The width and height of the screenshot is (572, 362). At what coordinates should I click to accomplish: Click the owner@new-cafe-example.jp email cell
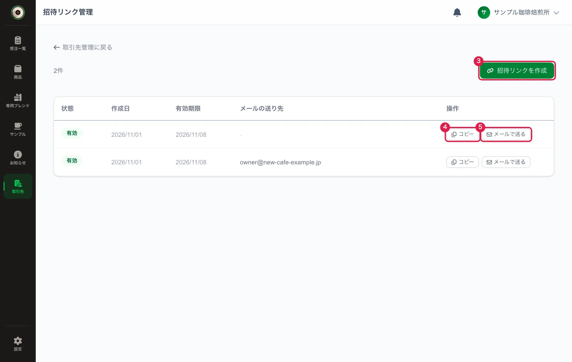click(280, 162)
